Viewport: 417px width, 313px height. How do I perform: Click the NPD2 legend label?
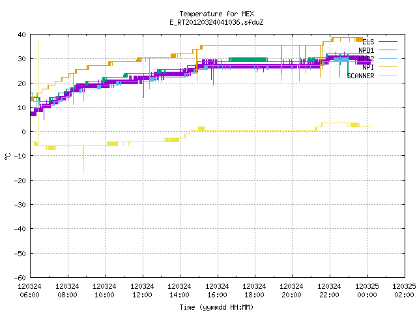[366, 59]
